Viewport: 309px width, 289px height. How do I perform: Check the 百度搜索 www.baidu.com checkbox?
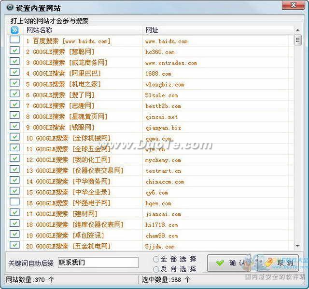pos(14,39)
